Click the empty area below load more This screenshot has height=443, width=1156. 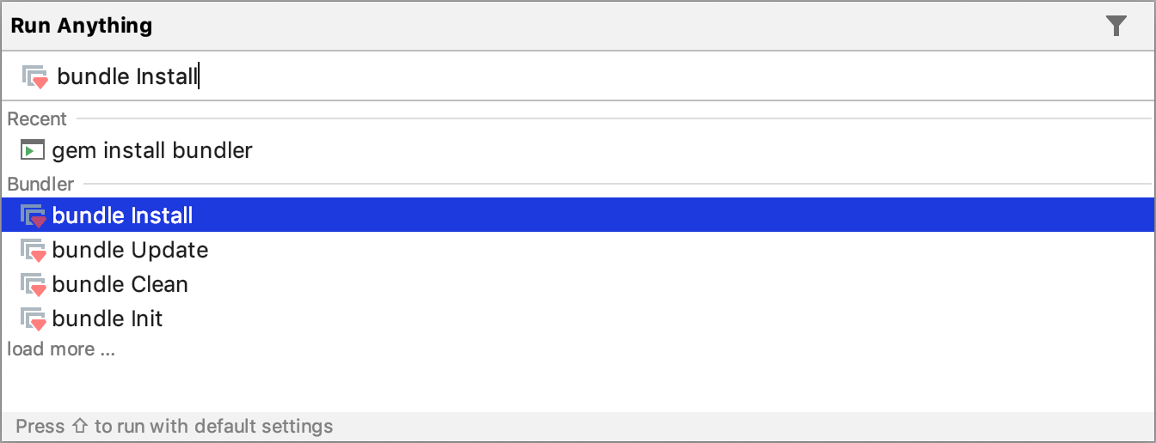pos(576,386)
